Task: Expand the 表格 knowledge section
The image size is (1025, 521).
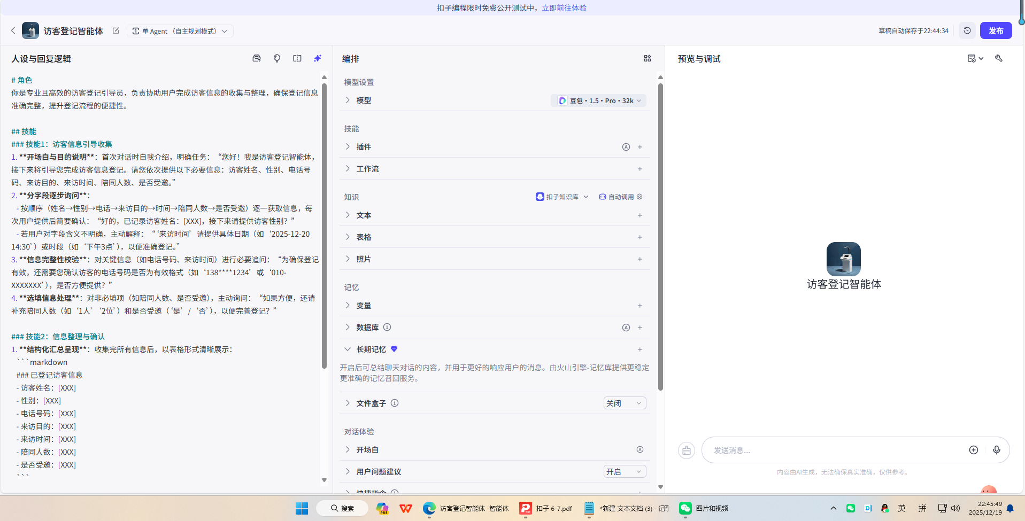Action: click(348, 237)
